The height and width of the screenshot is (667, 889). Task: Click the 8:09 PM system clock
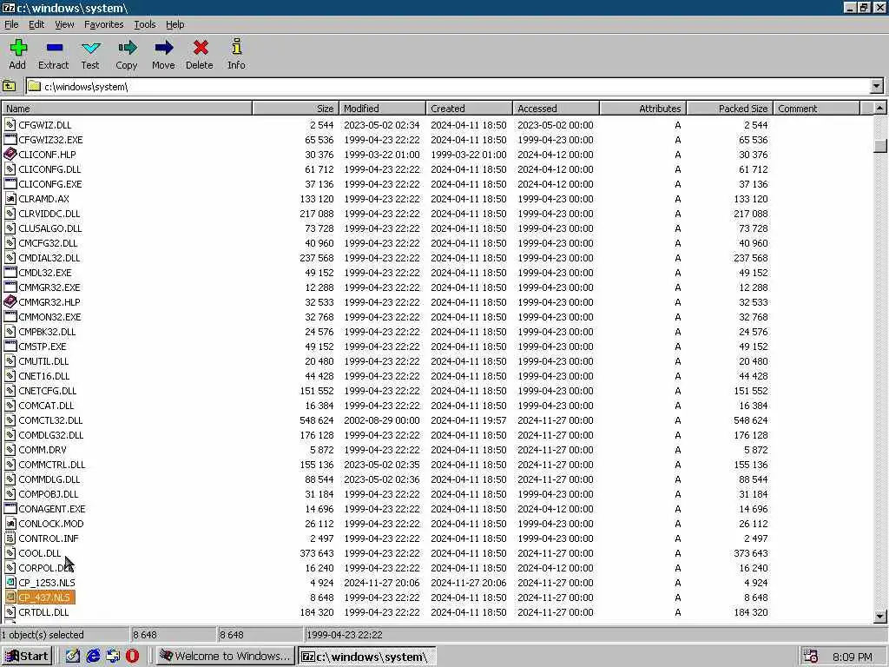(x=853, y=657)
